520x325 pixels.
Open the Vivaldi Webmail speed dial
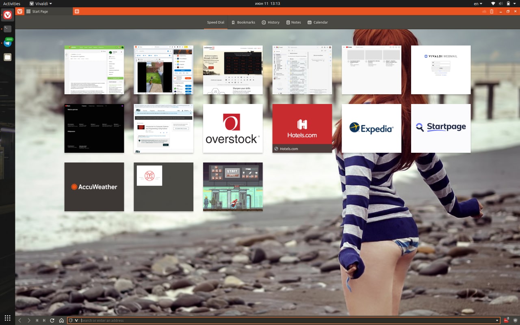click(x=441, y=70)
